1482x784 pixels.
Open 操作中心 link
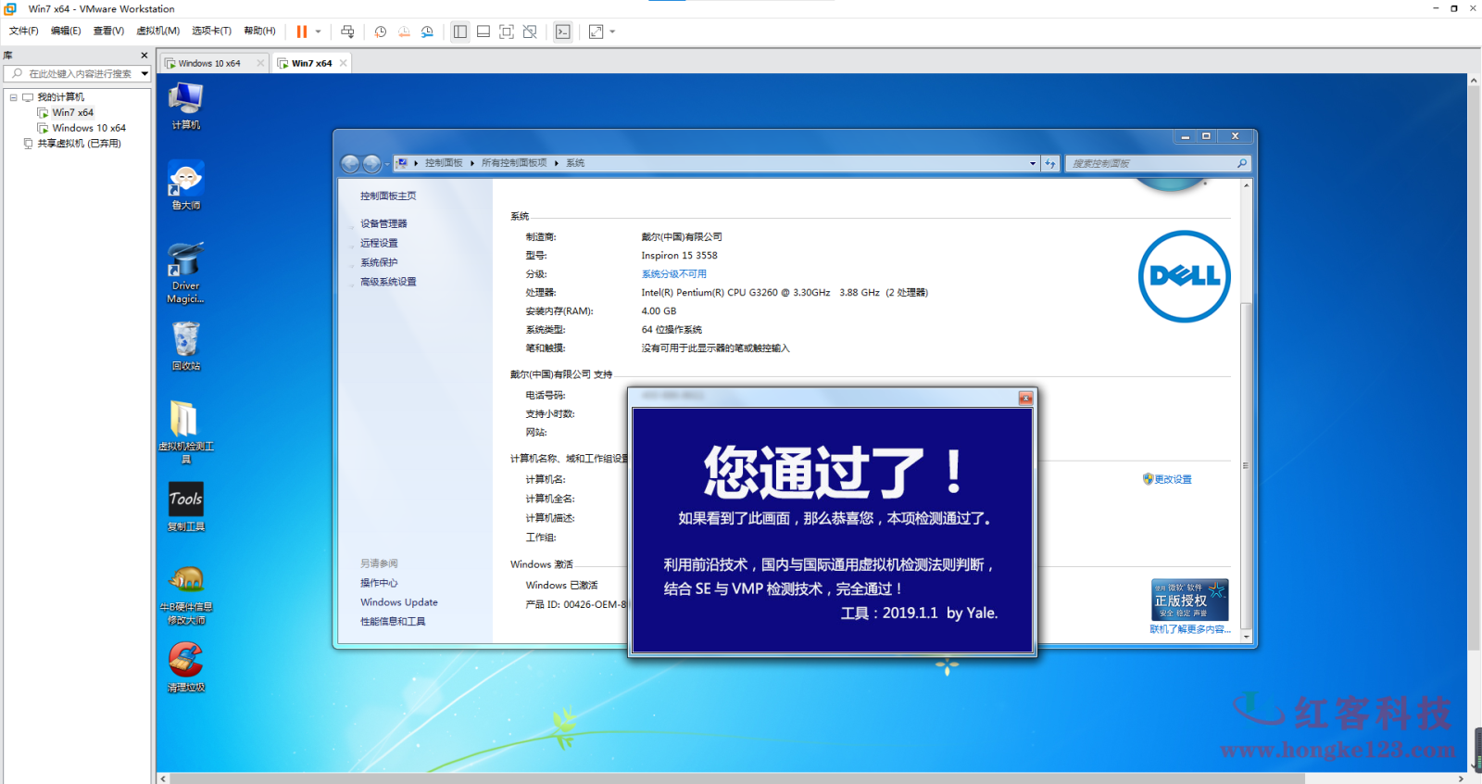click(x=379, y=583)
